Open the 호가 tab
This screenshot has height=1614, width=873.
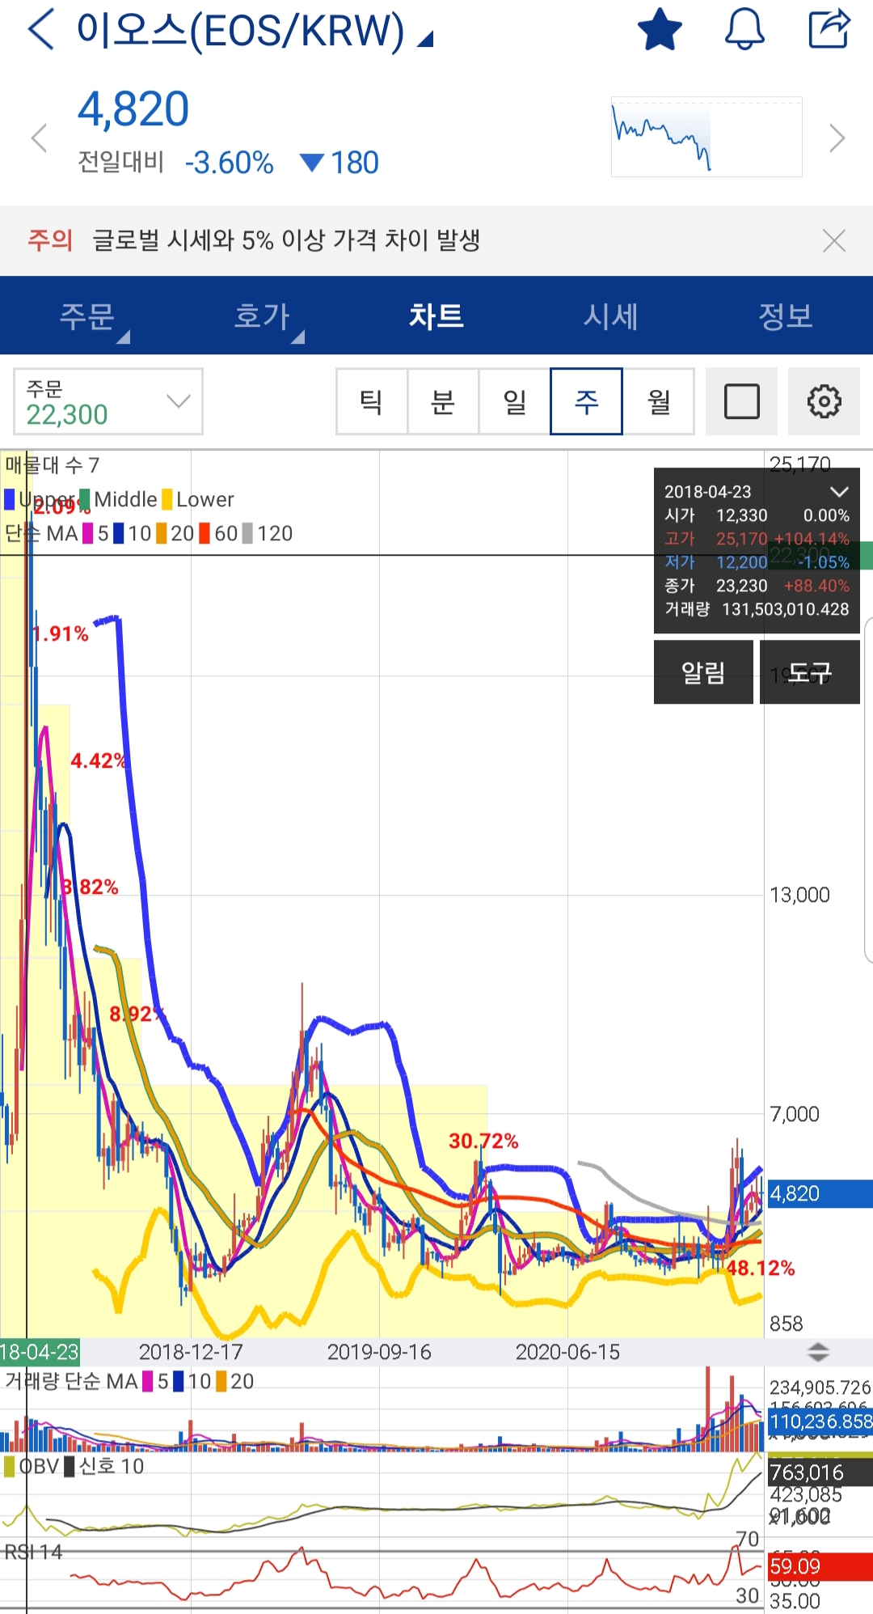pyautogui.click(x=262, y=316)
